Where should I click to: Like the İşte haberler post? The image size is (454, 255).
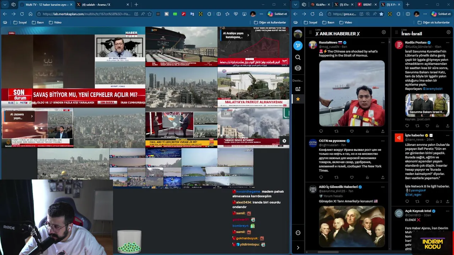[427, 202]
